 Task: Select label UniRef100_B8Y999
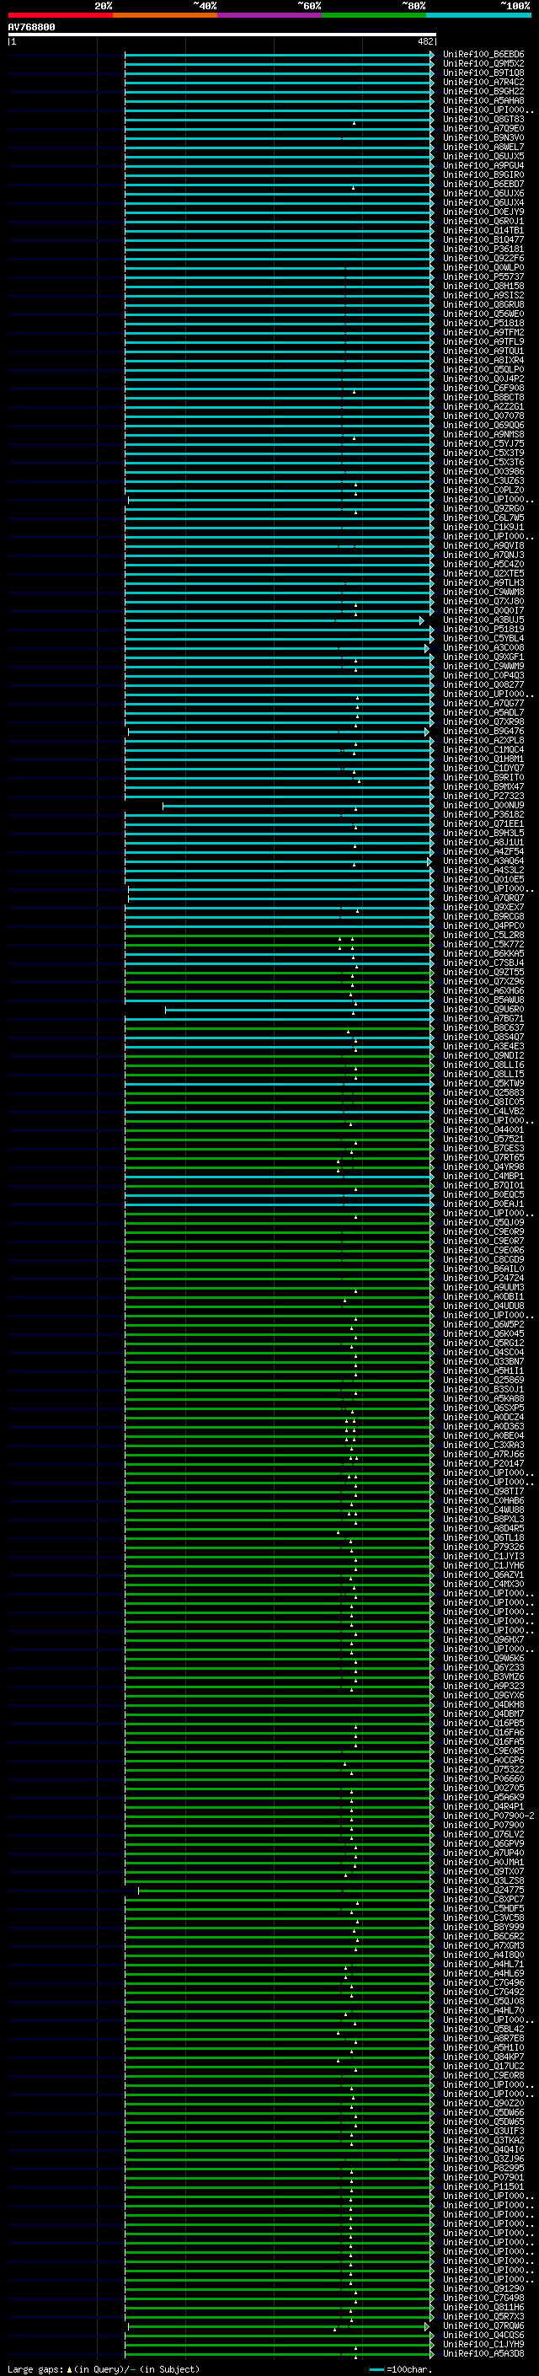[x=483, y=1927]
